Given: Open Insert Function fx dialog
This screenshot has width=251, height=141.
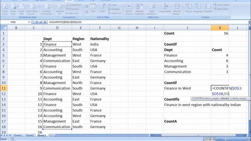Looking at the screenshot, I should 45,22.
